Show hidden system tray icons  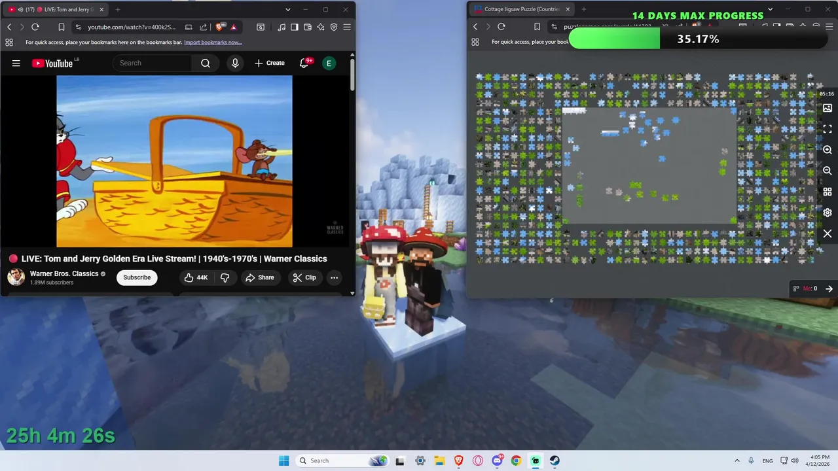737,461
